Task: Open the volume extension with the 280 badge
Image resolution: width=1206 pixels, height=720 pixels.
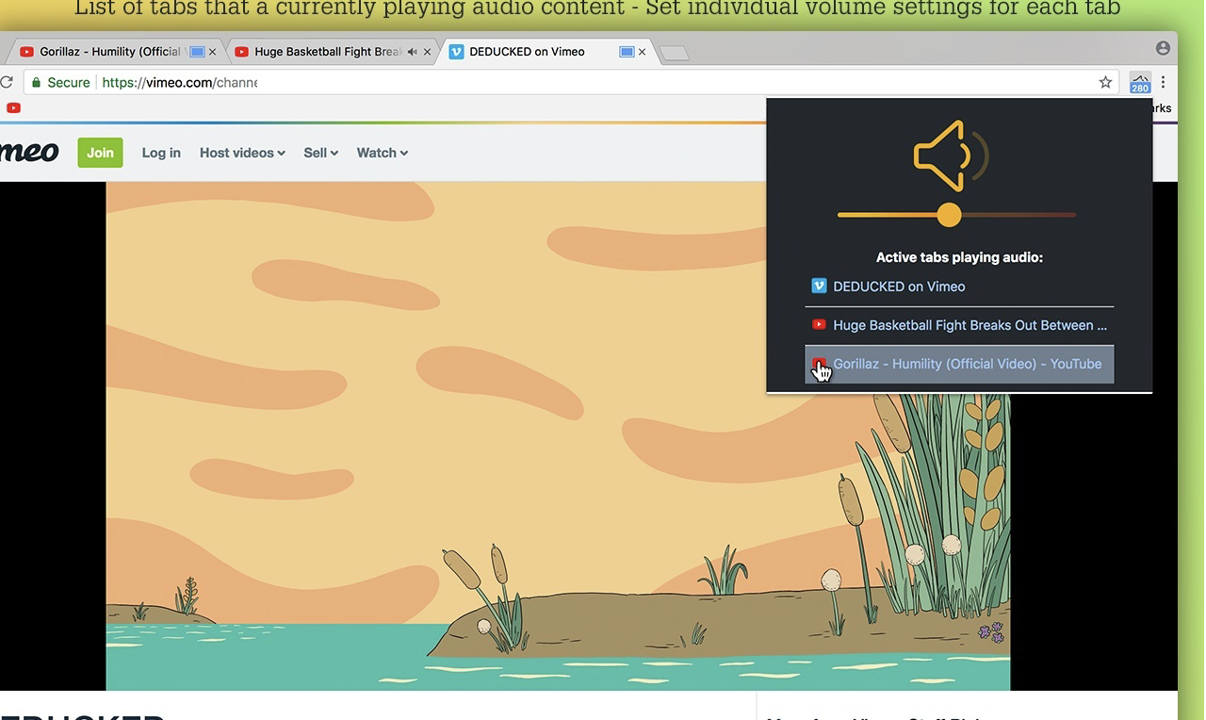Action: click(1140, 82)
